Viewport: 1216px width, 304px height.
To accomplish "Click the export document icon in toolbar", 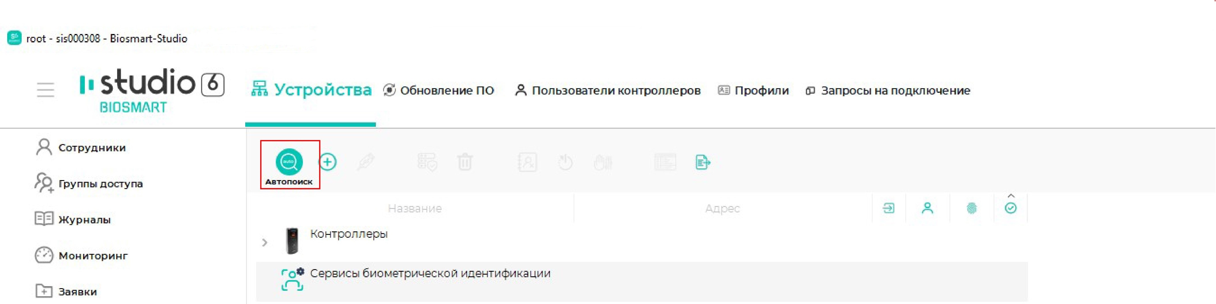I will coord(703,162).
